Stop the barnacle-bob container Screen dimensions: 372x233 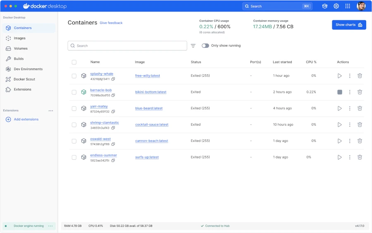pyautogui.click(x=339, y=92)
